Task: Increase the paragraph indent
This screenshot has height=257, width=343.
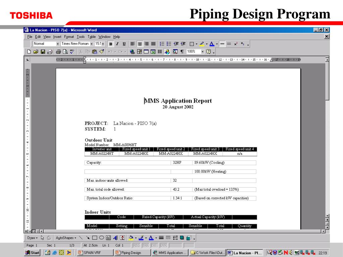Action: coord(183,44)
